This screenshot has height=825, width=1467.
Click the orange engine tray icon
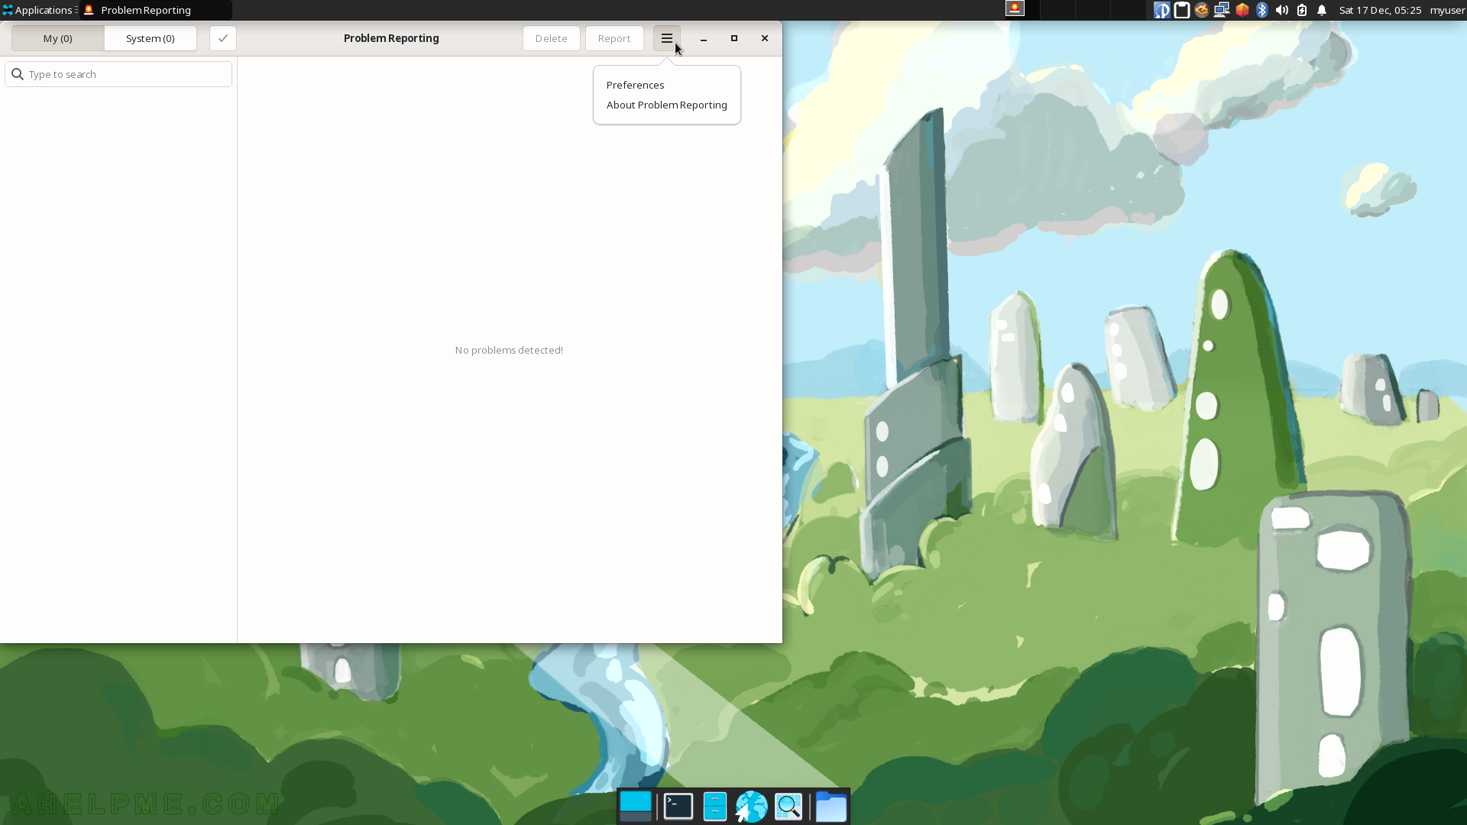[1202, 10]
